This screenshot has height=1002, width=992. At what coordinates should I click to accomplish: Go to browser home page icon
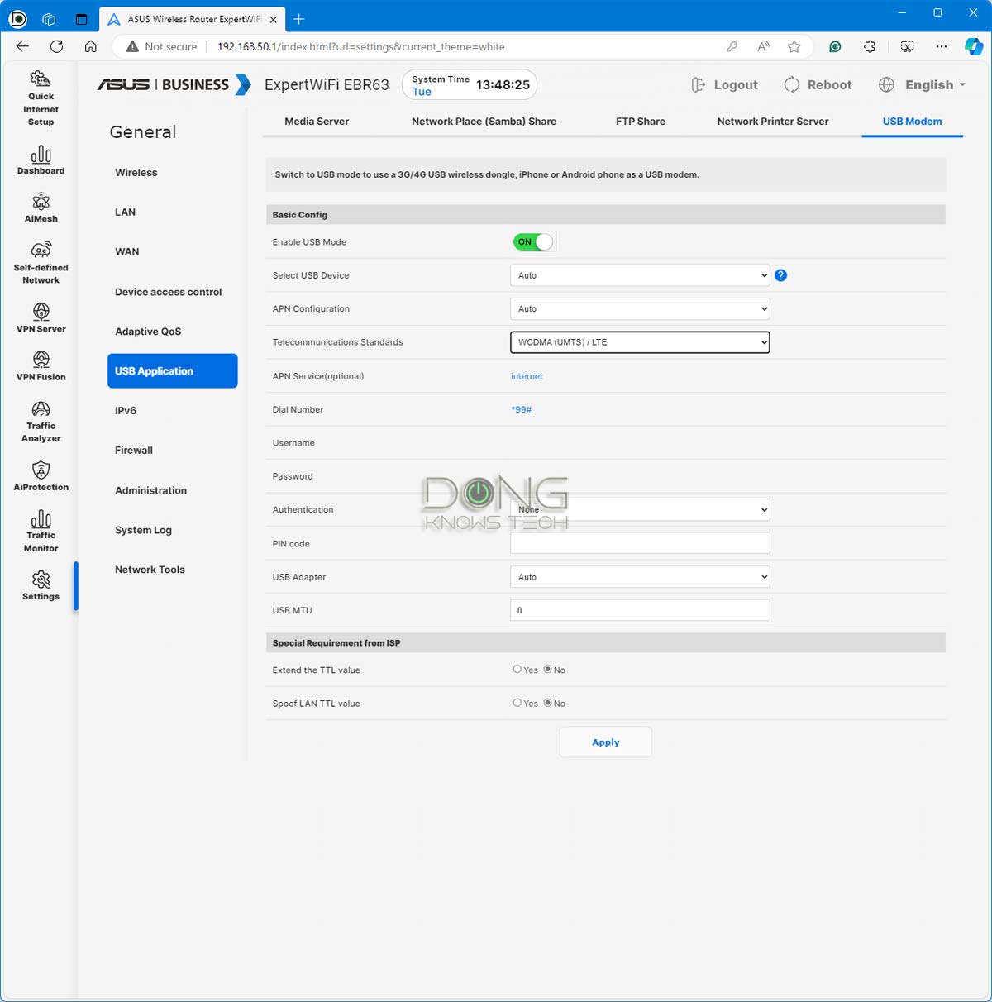(90, 46)
